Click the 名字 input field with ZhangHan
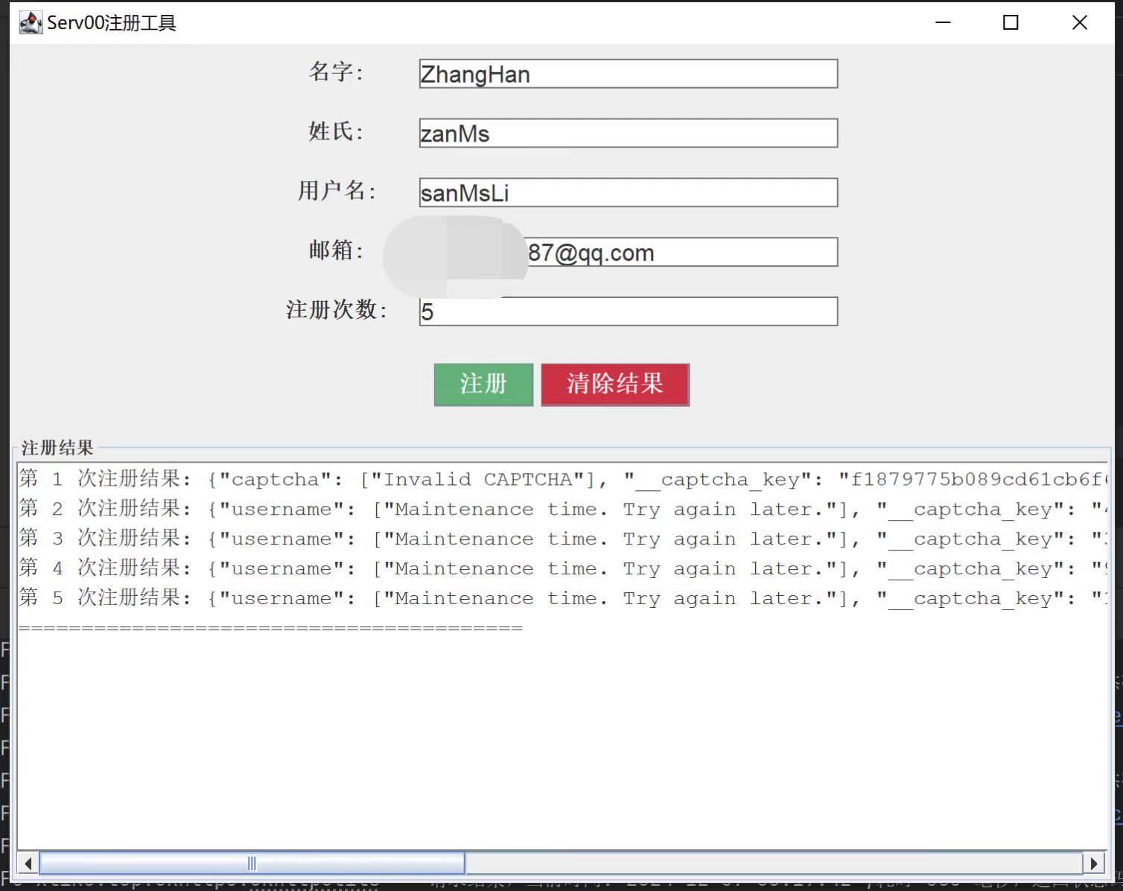 pos(629,74)
